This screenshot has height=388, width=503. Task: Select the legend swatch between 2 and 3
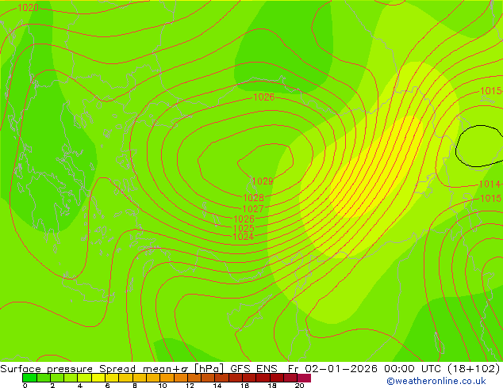pyautogui.click(x=57, y=378)
